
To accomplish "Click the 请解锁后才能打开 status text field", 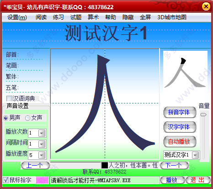I will point(105,180).
